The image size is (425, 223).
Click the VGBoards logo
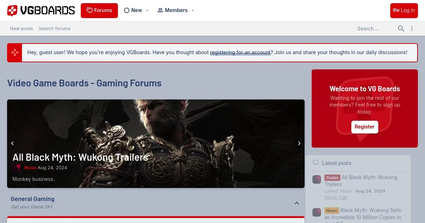pos(41,11)
